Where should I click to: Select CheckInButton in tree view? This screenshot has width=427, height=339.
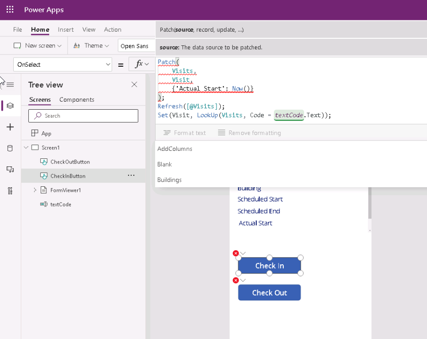(x=83, y=176)
